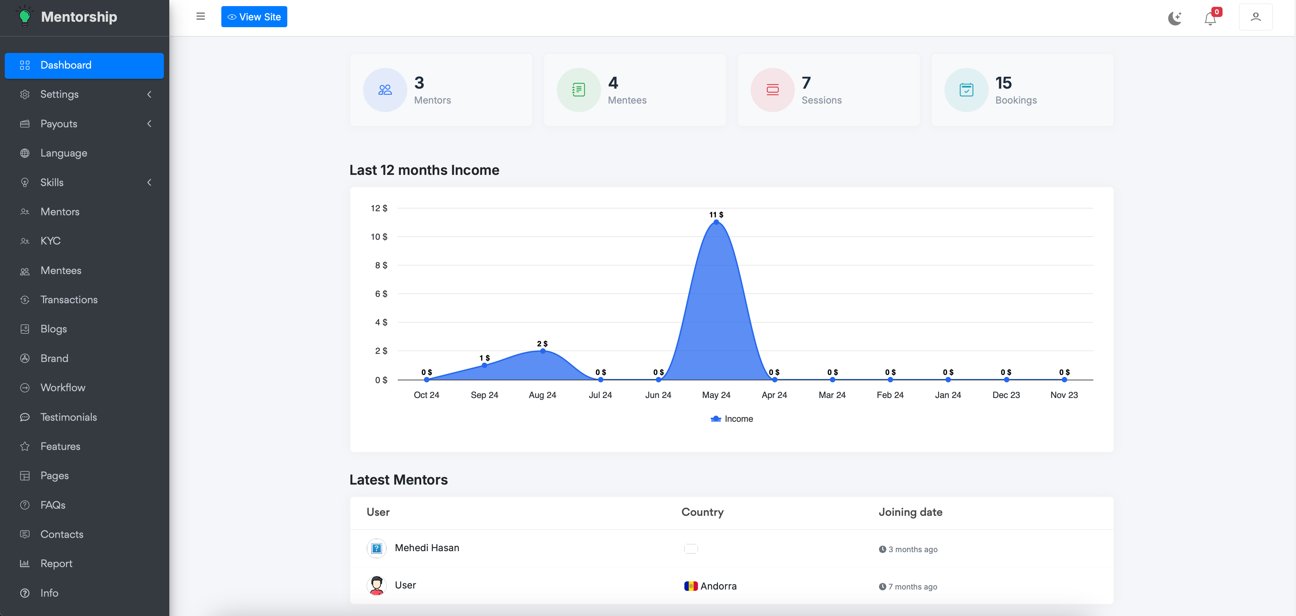Toggle dark mode with the moon icon
Image resolution: width=1296 pixels, height=616 pixels.
coord(1174,18)
